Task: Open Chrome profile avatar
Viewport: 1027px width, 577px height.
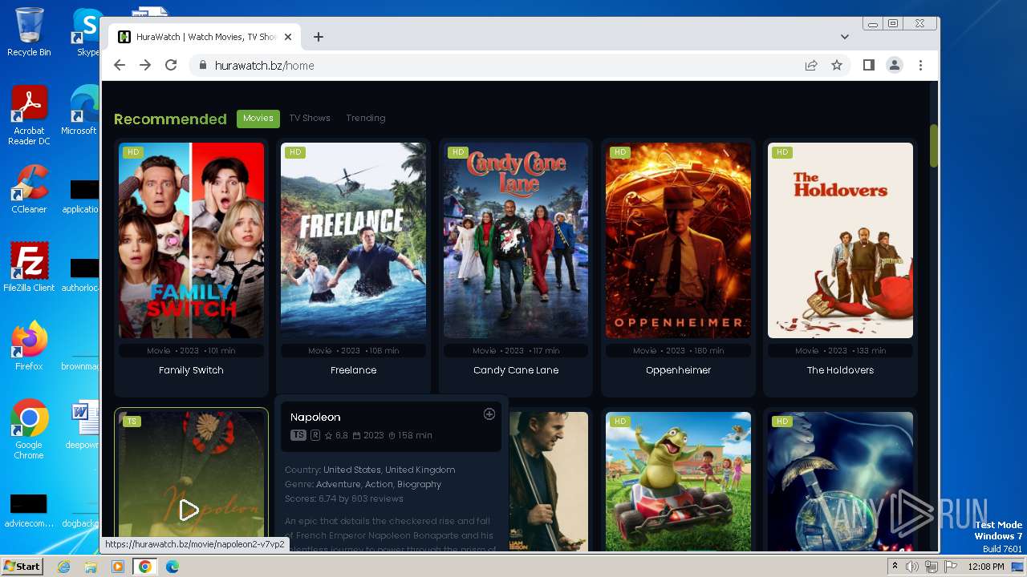Action: [x=895, y=66]
